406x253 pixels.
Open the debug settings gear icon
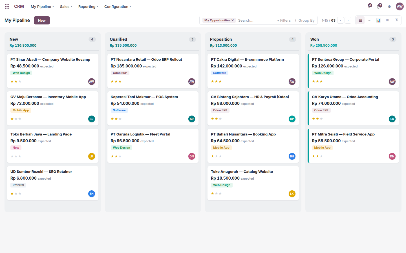click(x=389, y=6)
